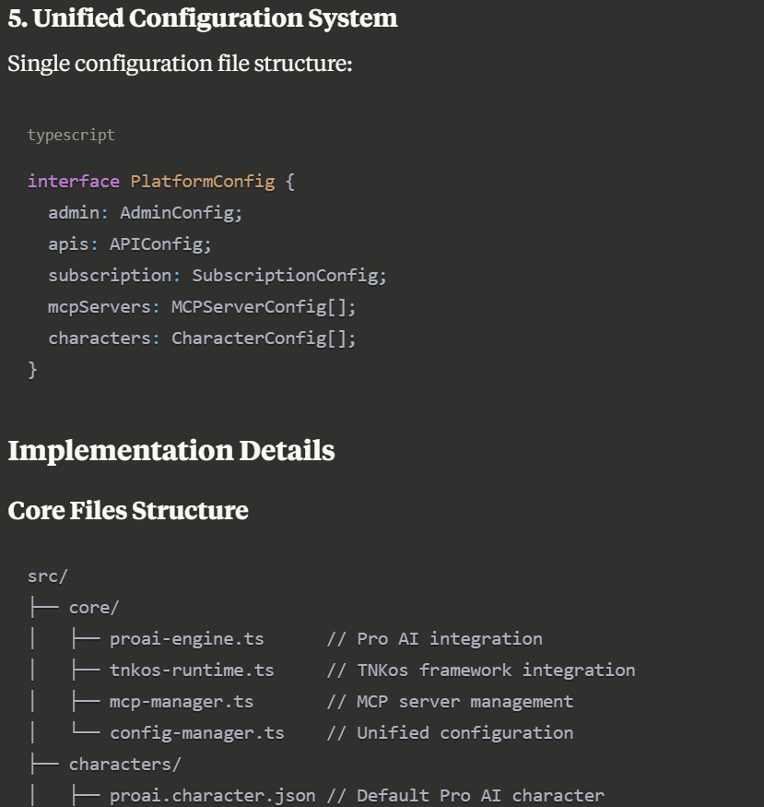Click the "mcp-manager.ts" file entry
The image size is (764, 807).
click(x=181, y=702)
